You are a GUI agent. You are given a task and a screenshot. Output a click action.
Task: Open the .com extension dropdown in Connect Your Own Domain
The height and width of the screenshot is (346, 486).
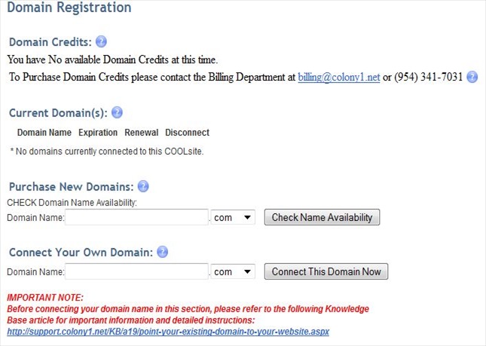point(234,271)
